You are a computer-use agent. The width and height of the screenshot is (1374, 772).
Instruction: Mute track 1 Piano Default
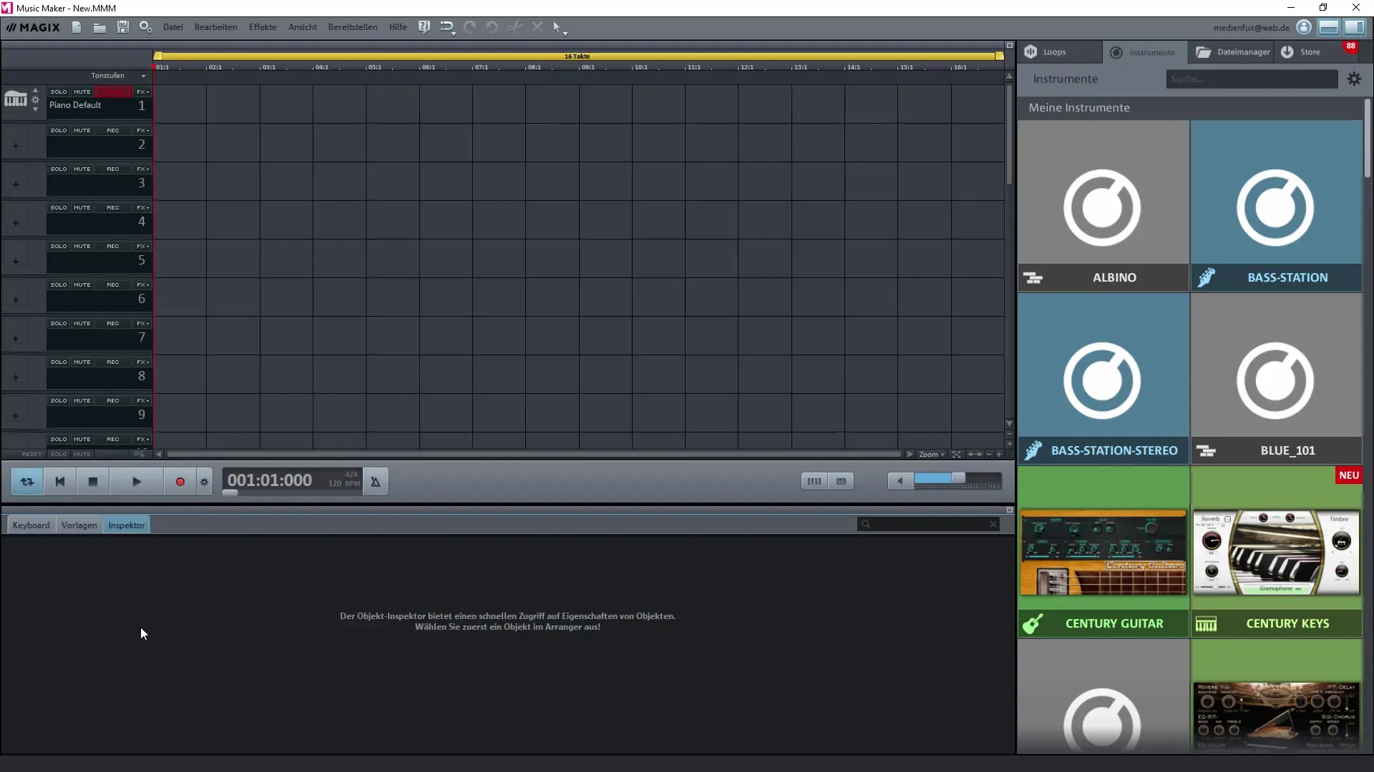pos(82,91)
